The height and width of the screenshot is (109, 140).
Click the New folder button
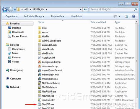[x=76, y=16]
